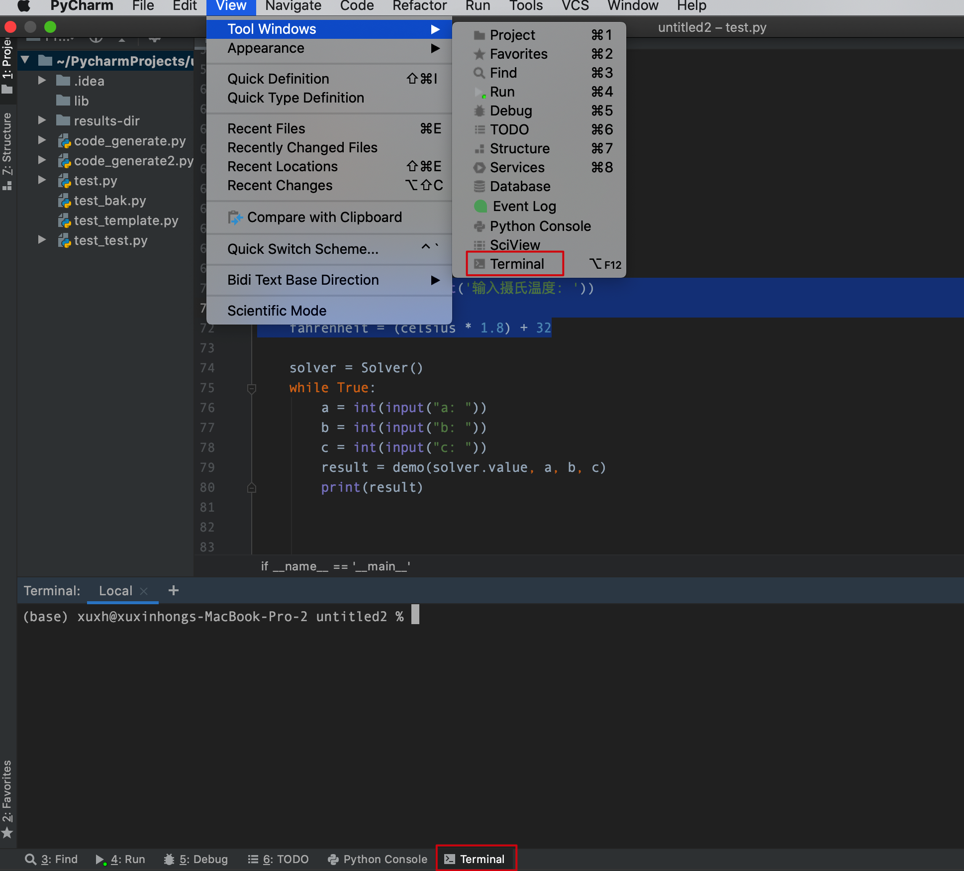
Task: Open Project tool window from submenu
Action: pos(539,35)
